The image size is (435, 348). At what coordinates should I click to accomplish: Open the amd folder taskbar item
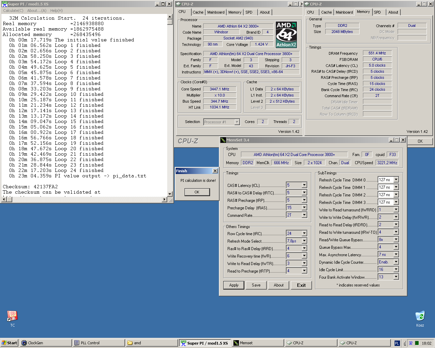tap(152, 343)
